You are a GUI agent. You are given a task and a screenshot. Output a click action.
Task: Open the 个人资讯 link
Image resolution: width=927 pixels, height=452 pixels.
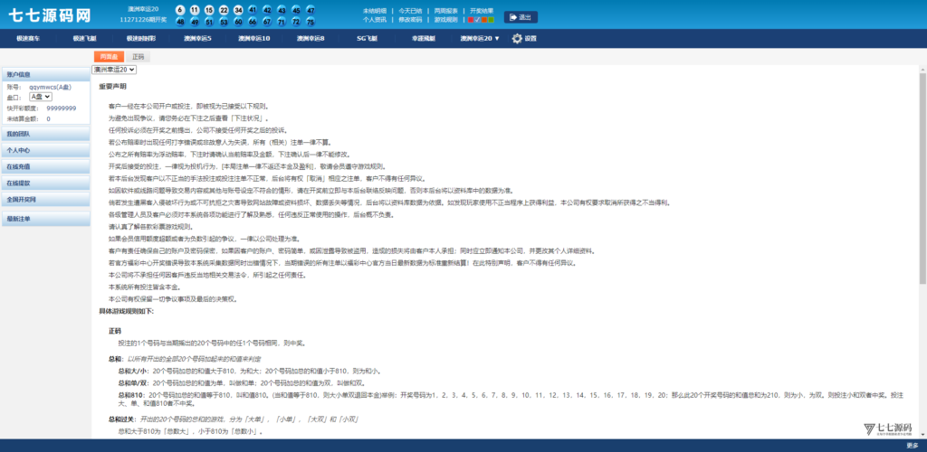pos(374,20)
